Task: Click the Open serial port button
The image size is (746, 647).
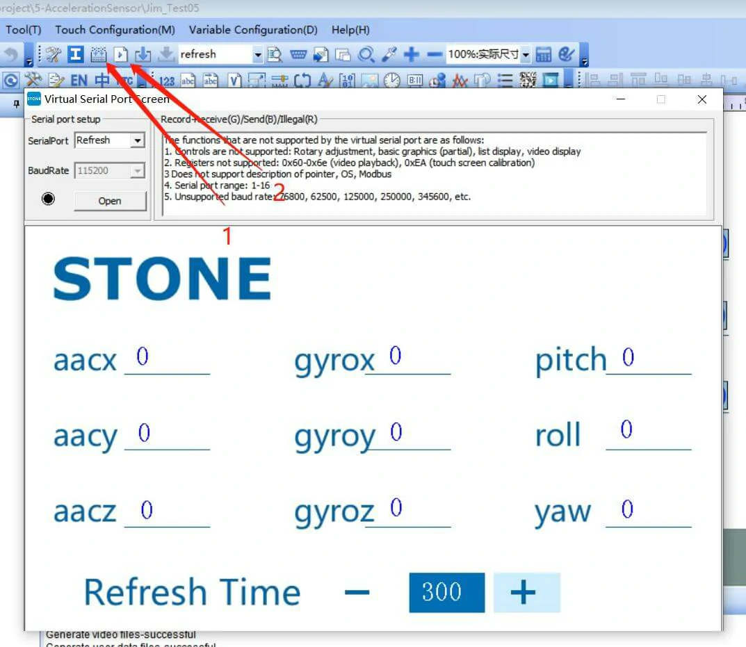Action: coord(110,201)
